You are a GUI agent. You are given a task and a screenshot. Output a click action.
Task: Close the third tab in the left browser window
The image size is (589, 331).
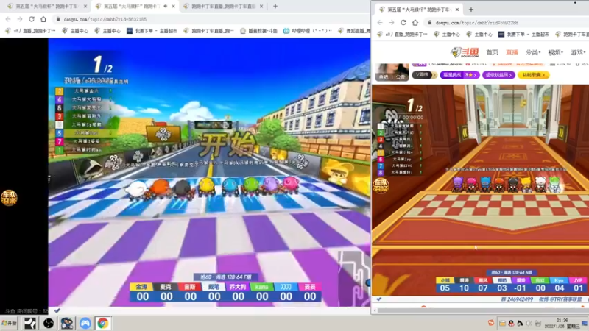[261, 6]
